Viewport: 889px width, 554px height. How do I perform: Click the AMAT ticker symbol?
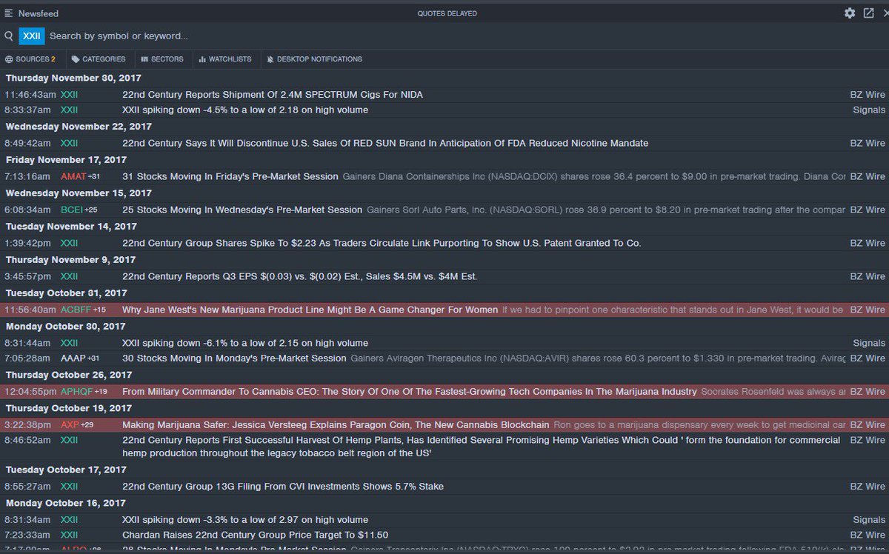[x=73, y=176]
